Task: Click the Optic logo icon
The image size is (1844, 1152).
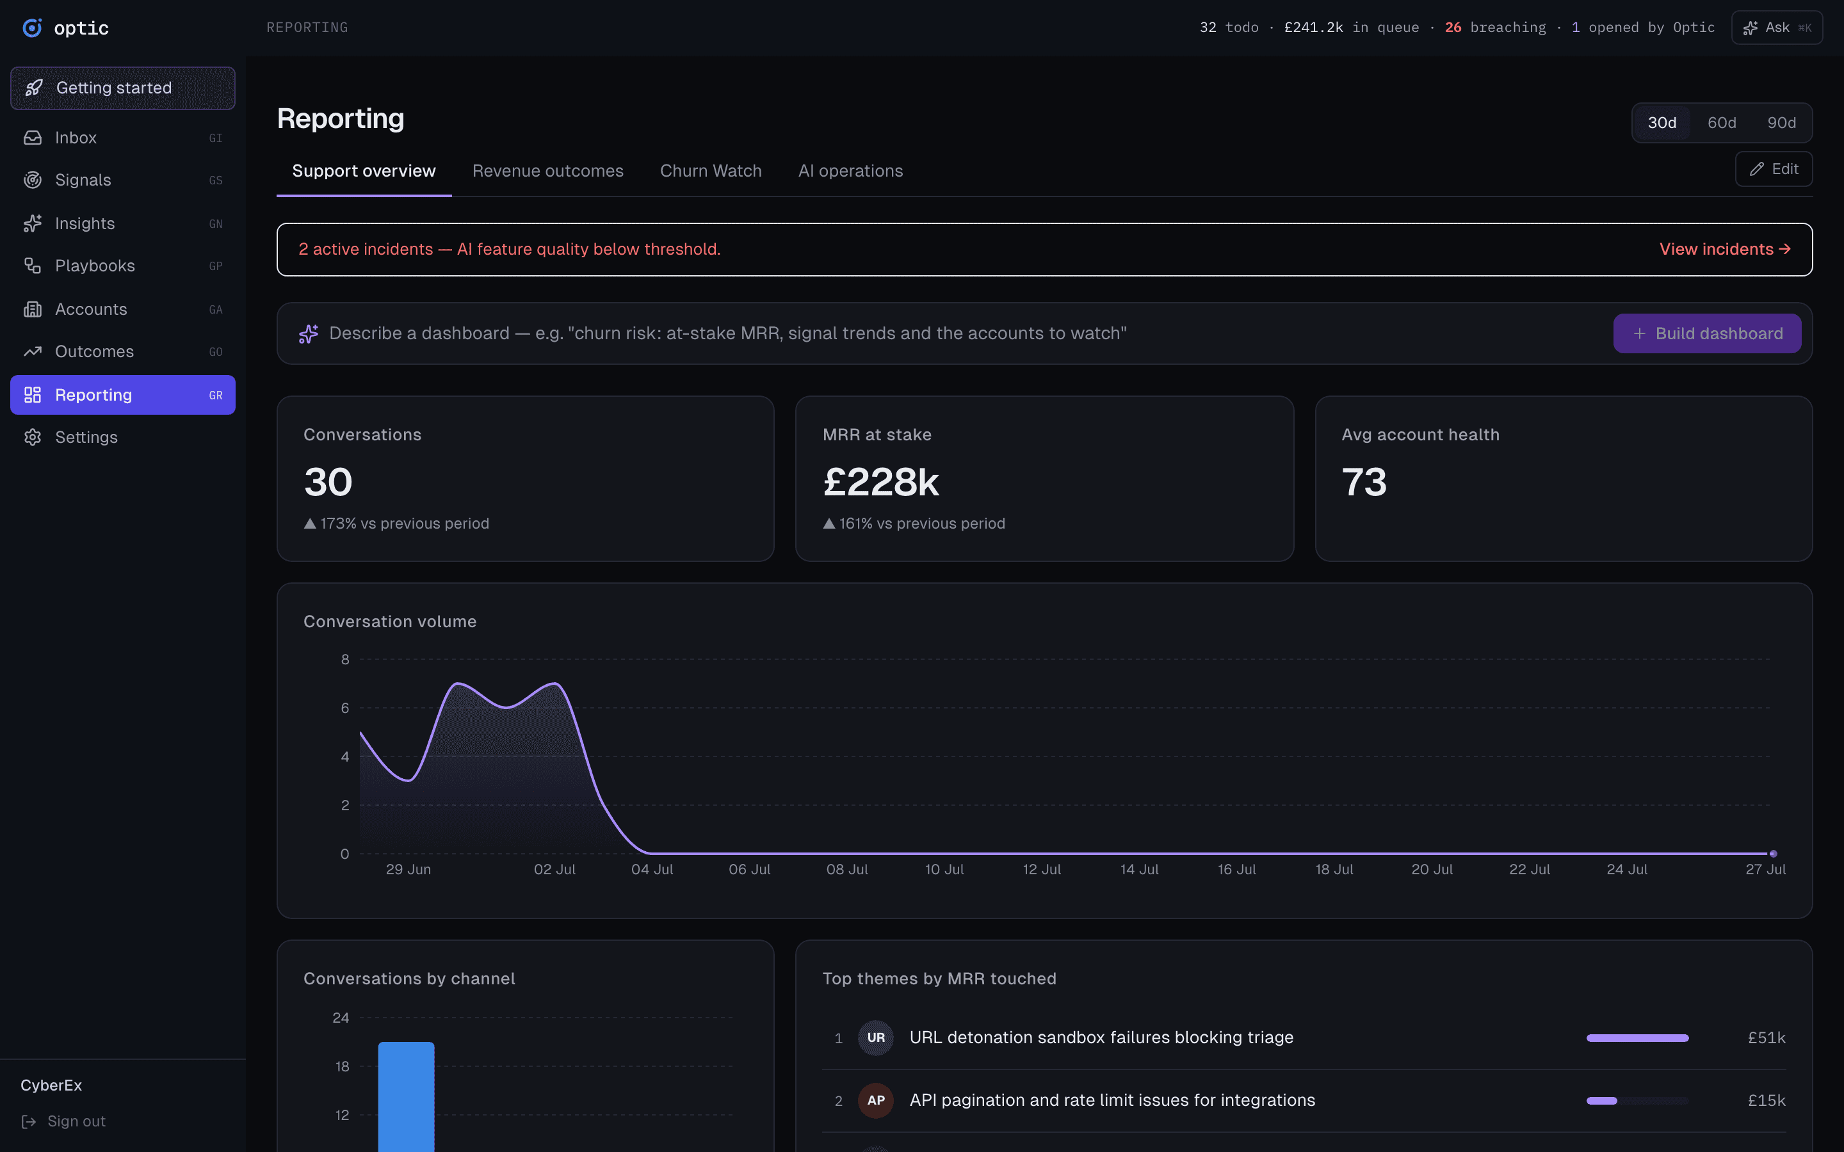Action: coord(32,28)
